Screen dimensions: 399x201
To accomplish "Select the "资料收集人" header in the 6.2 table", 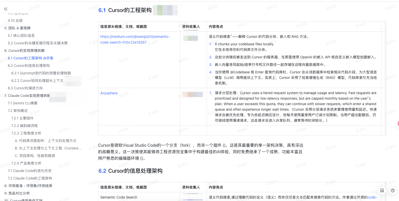I will pos(191,187).
